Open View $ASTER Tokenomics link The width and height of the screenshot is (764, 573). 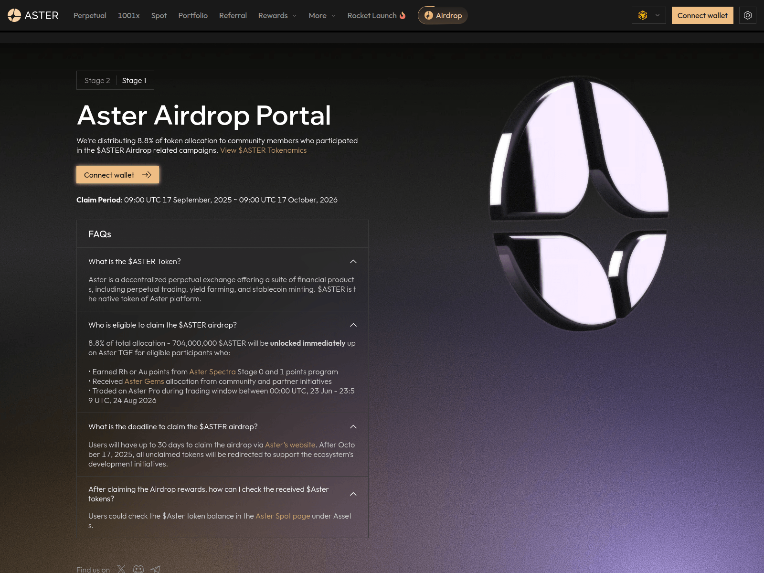[x=263, y=150]
